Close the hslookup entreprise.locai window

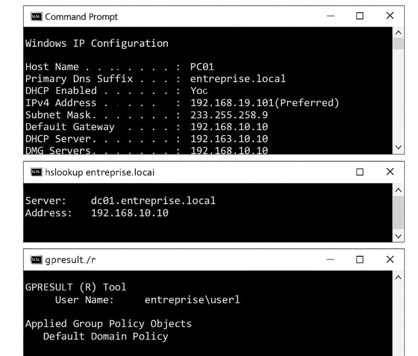pyautogui.click(x=390, y=172)
